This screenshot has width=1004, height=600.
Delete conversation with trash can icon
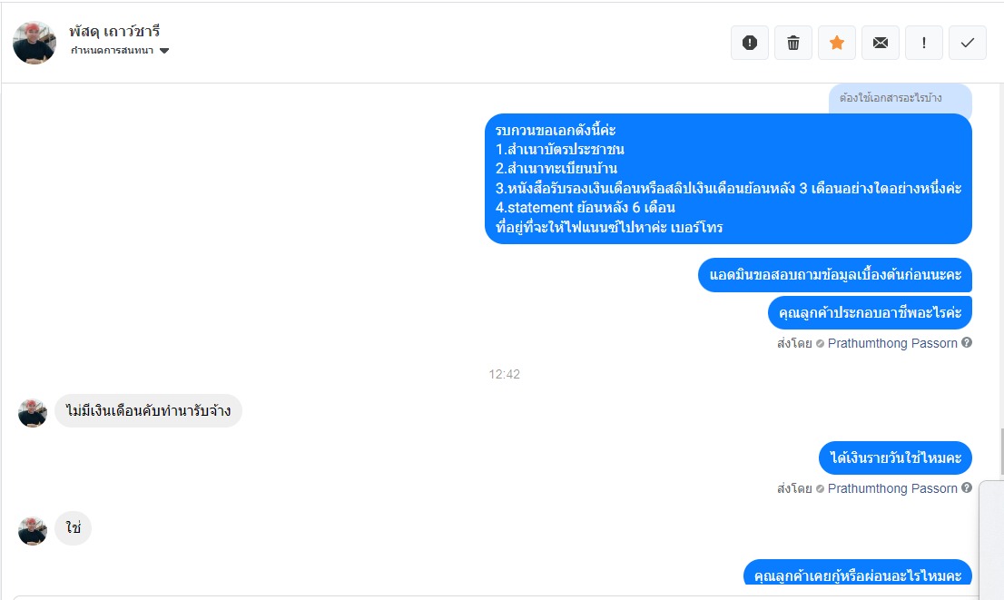(x=793, y=43)
